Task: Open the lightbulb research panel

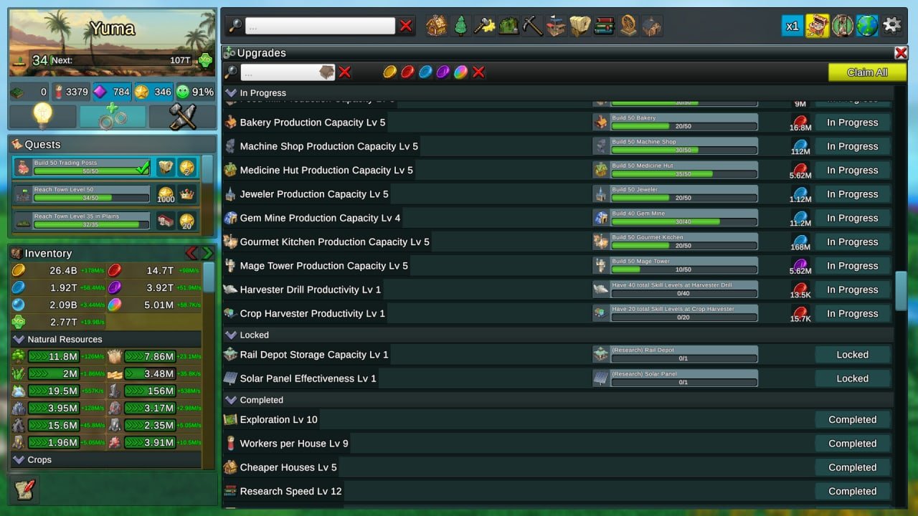Action: pos(42,116)
